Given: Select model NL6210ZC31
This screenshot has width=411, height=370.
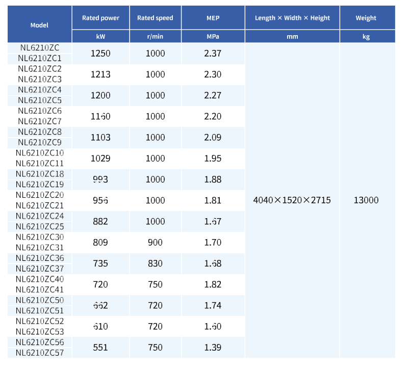Looking at the screenshot, I should pos(40,248).
